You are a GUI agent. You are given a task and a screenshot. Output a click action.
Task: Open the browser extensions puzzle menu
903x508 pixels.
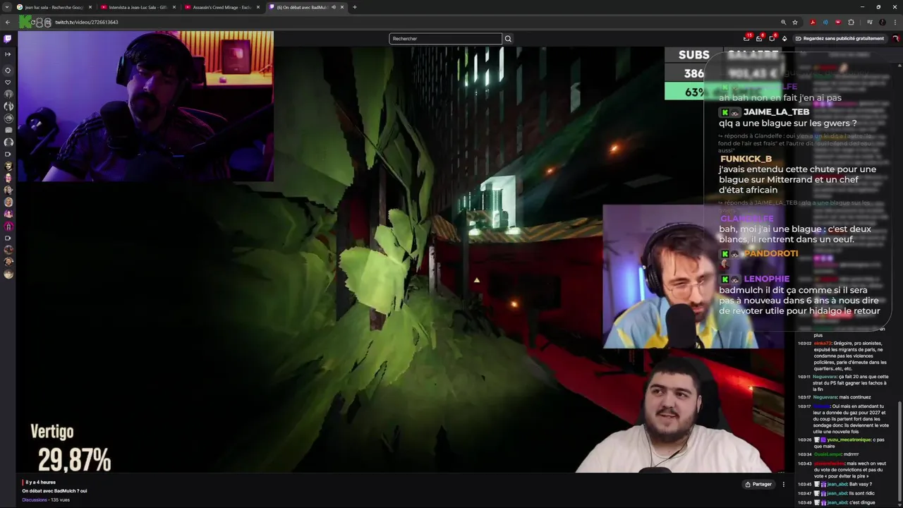click(851, 22)
